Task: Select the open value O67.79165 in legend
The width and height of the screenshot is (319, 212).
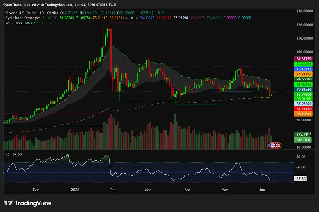Action: click(x=69, y=13)
